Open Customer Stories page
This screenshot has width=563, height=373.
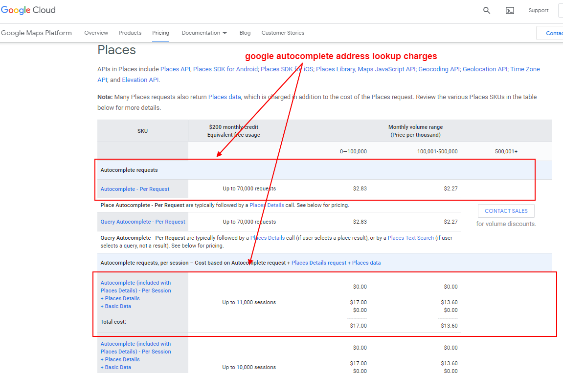tap(283, 33)
